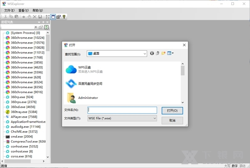Click the Back arrow in the Open dialog
250x168 pixels.
(x=152, y=53)
